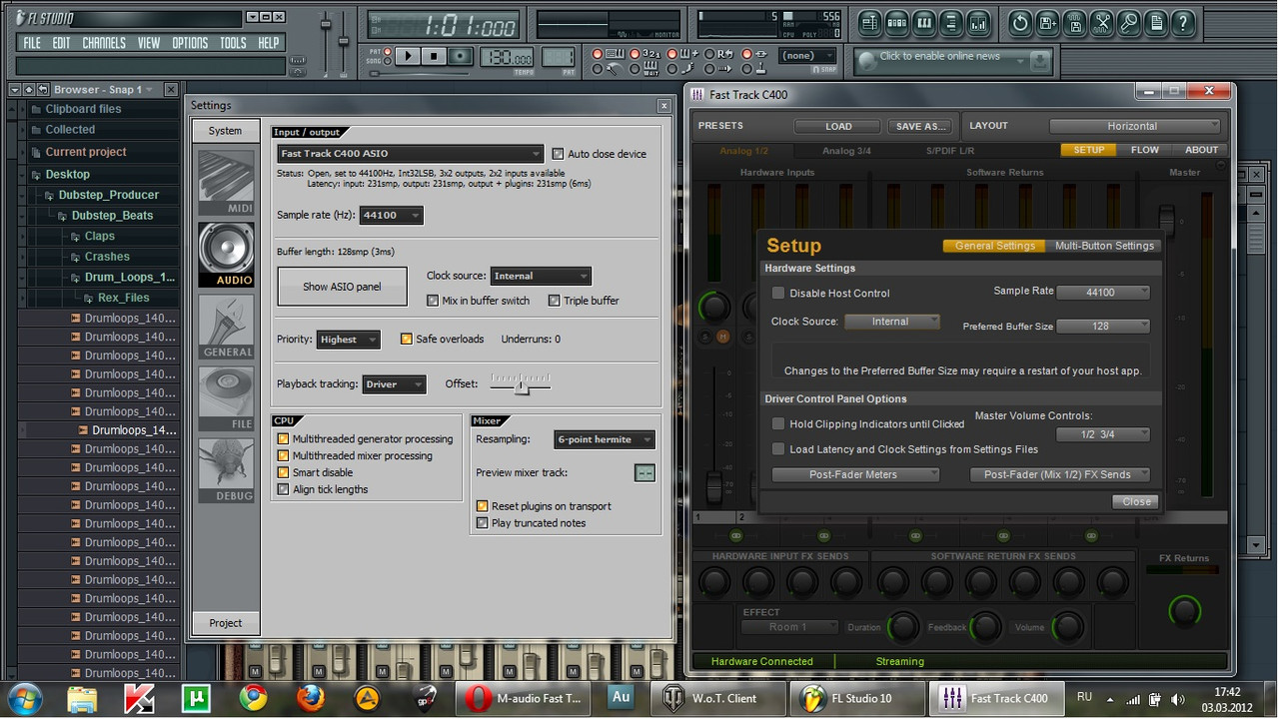Open the DEBUG settings section
The width and height of the screenshot is (1279, 719).
tap(226, 470)
